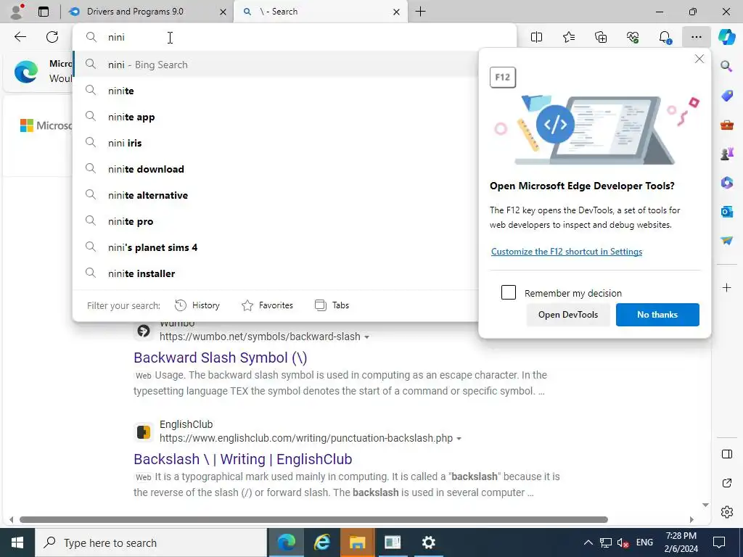Add a sidebar app with plus icon
The height and width of the screenshot is (557, 743).
[726, 287]
